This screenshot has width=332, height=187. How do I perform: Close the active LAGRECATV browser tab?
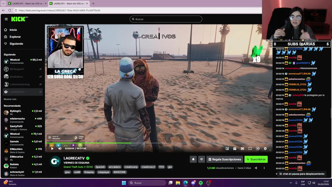[x=87, y=3]
